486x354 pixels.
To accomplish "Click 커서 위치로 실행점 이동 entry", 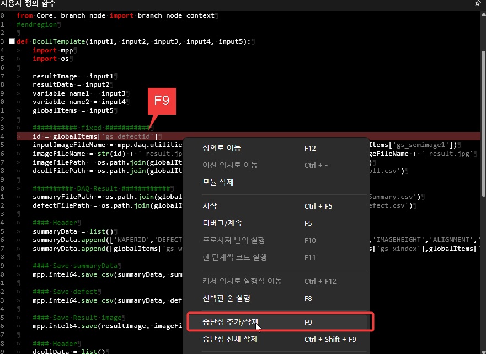I will (242, 281).
